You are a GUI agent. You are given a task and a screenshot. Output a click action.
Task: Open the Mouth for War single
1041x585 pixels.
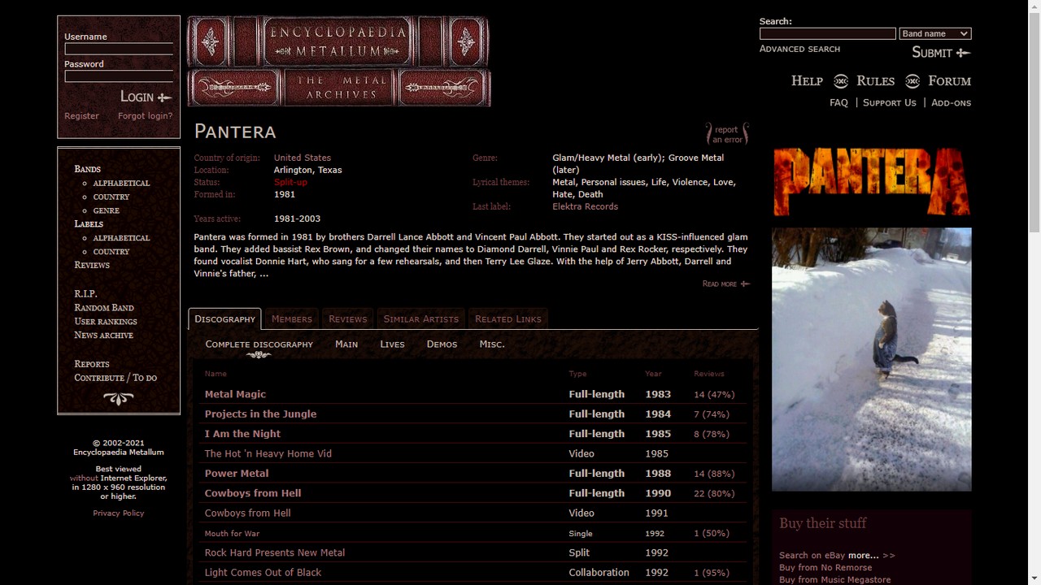(232, 534)
